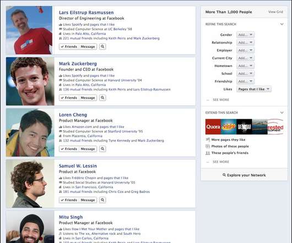
Task: Toggle Friends status for Lars Eilstrup Rasmussen
Action: [x=69, y=46]
